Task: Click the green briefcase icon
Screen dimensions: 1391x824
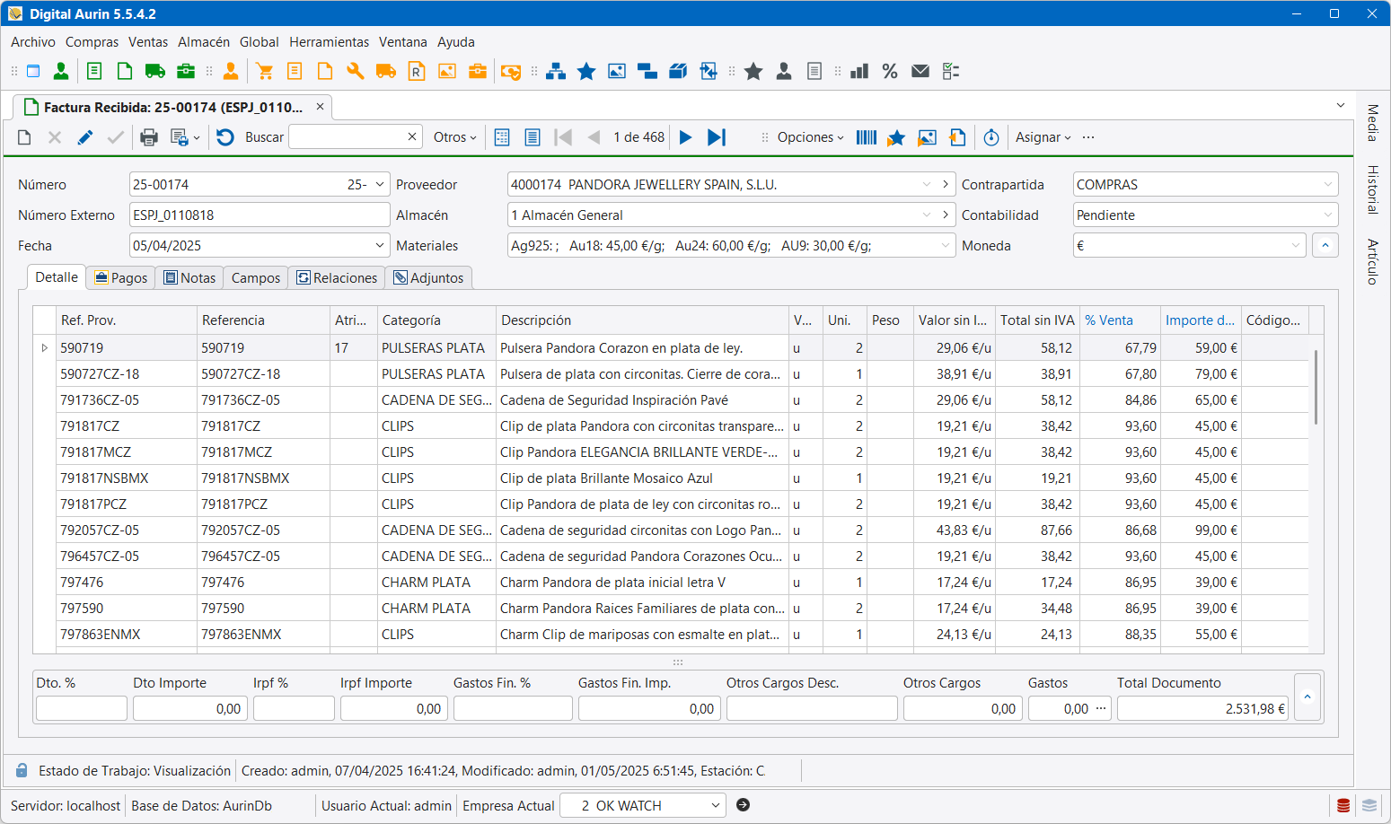Action: pos(186,71)
